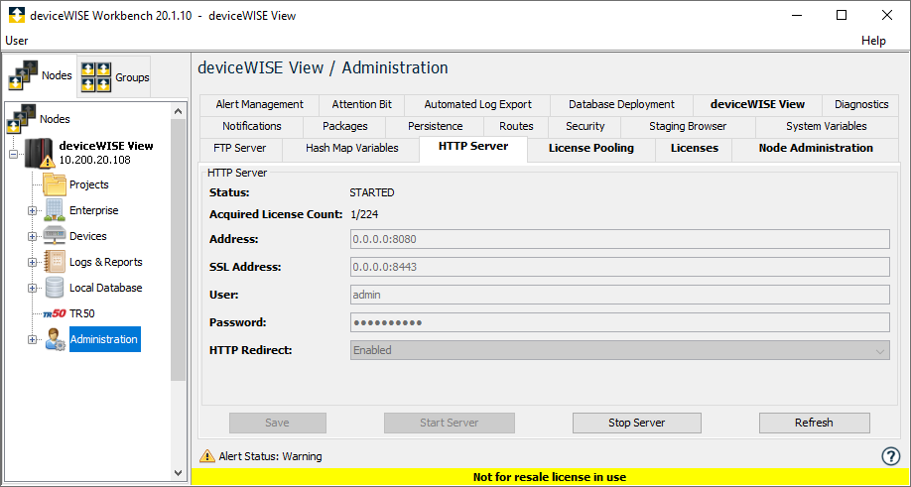Click the 'Not for resale license' banner
911x487 pixels.
(x=550, y=477)
